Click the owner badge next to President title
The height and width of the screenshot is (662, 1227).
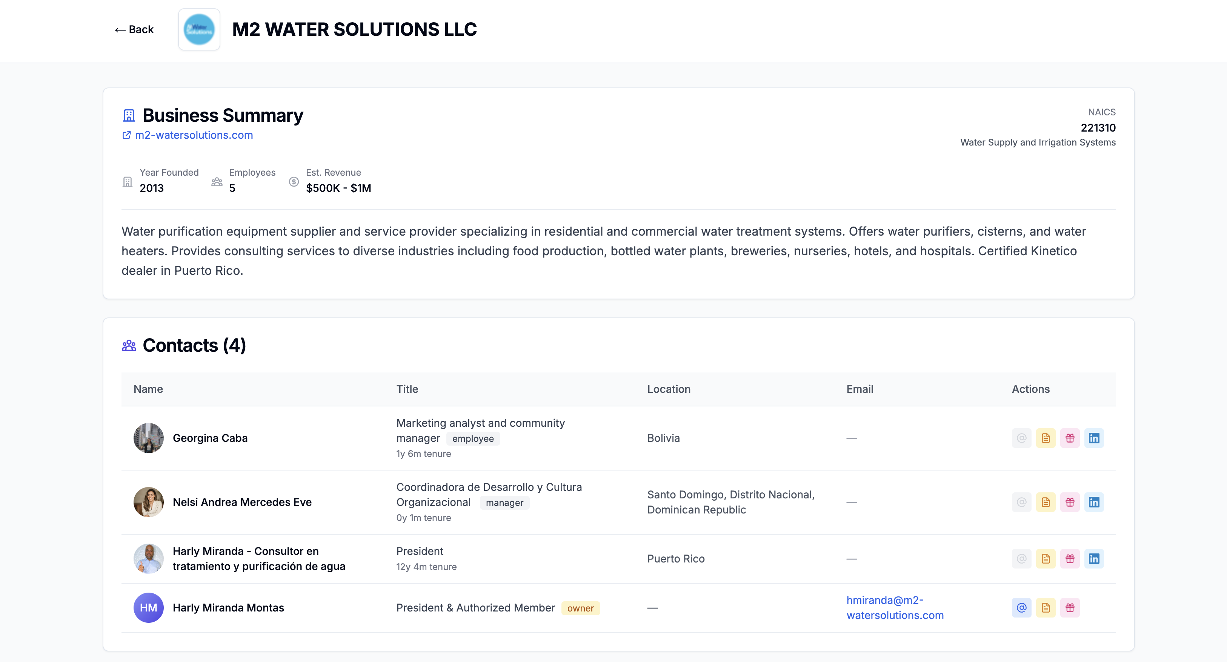pos(580,608)
